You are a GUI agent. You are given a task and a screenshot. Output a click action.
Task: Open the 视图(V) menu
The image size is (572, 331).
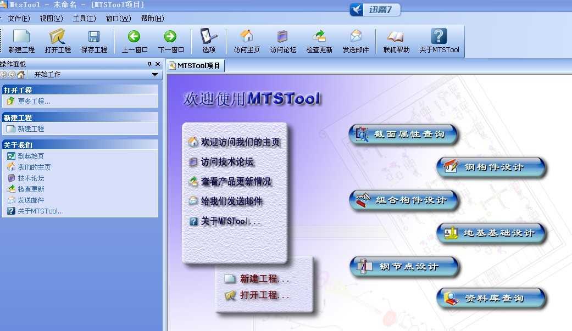click(x=51, y=18)
